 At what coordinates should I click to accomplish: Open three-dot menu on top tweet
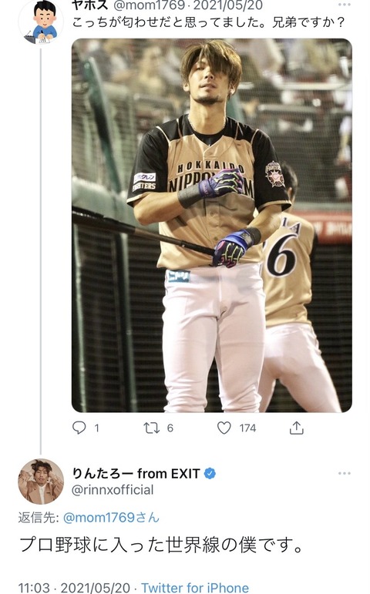pyautogui.click(x=345, y=5)
